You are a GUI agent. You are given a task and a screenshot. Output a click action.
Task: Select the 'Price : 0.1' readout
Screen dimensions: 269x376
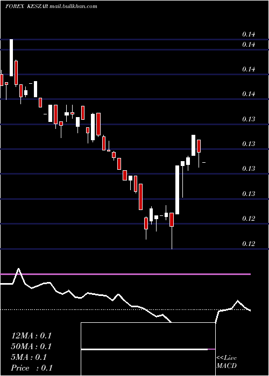click(x=31, y=368)
